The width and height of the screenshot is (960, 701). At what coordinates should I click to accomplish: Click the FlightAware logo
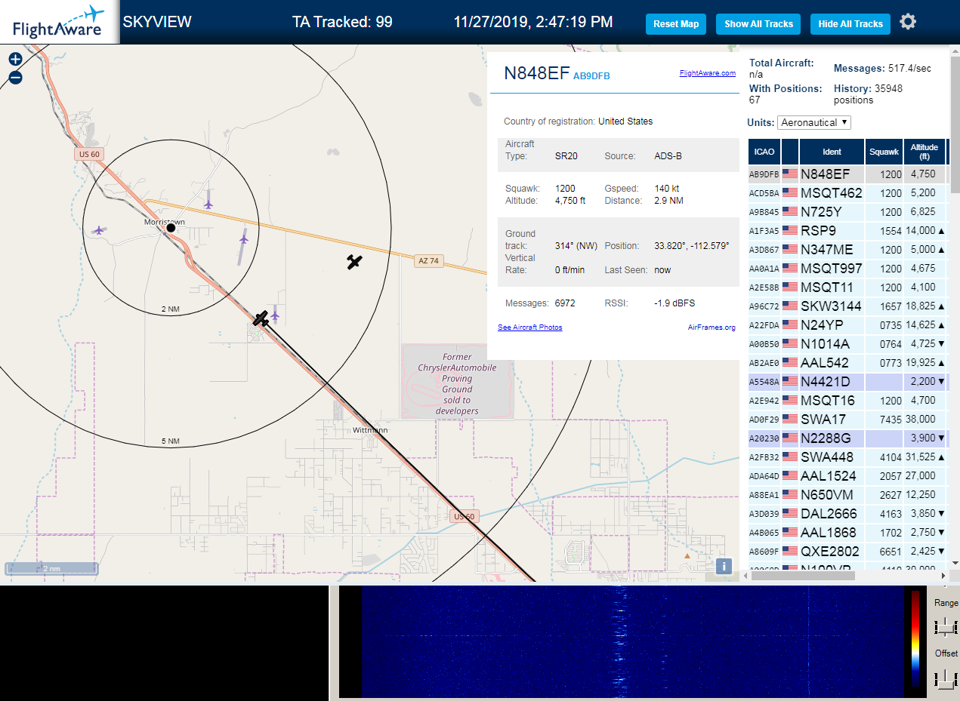pos(59,22)
